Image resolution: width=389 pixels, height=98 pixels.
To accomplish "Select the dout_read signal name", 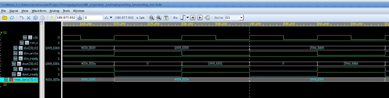I will (31, 69).
